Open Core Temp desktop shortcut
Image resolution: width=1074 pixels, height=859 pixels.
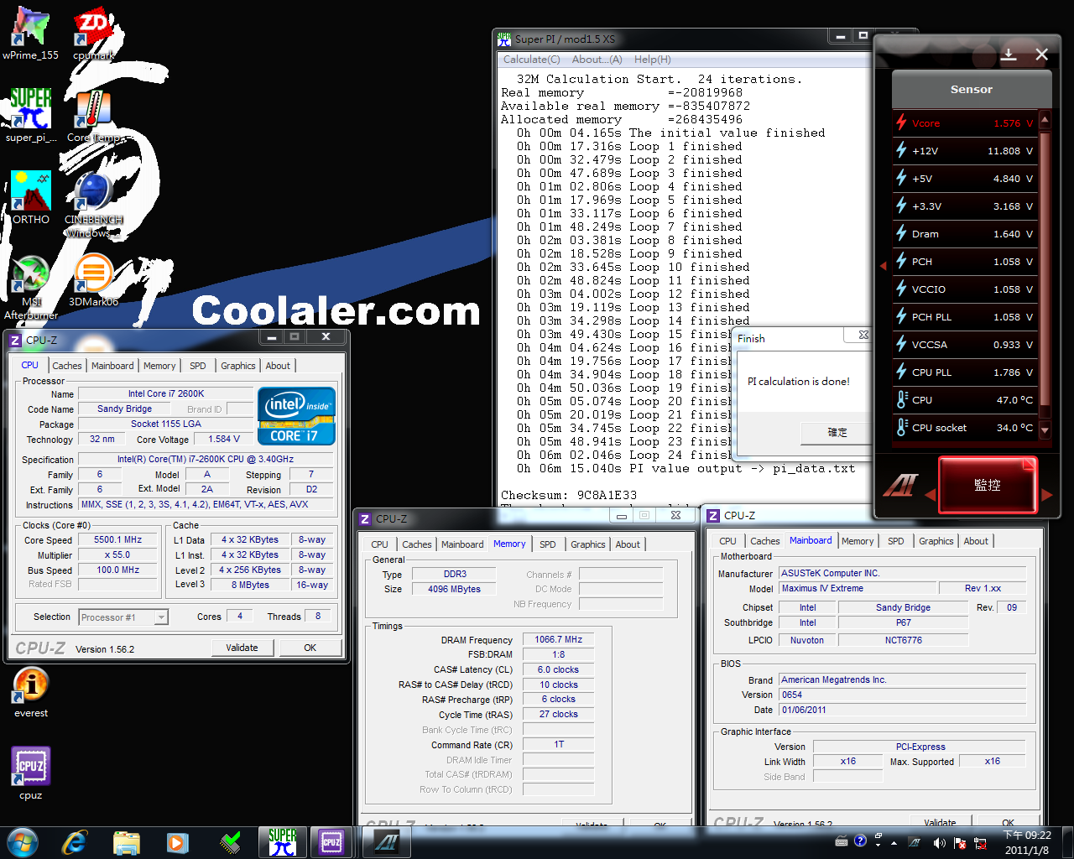click(x=94, y=116)
